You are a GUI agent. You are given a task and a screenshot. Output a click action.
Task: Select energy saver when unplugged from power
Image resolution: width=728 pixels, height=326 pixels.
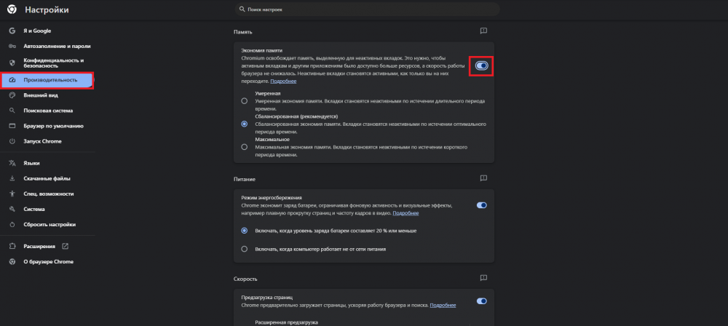pos(245,249)
